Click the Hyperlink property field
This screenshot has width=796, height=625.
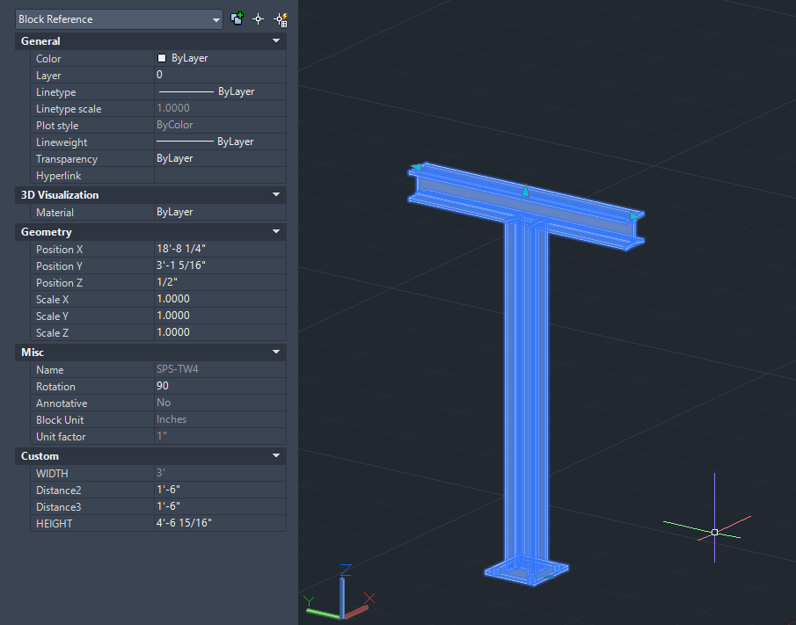click(x=219, y=175)
